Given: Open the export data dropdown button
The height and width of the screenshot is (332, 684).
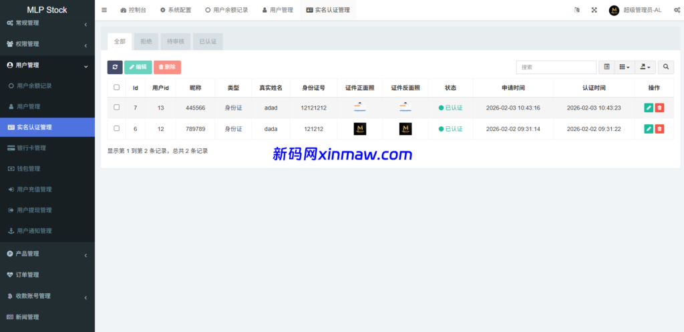Looking at the screenshot, I should [x=645, y=67].
